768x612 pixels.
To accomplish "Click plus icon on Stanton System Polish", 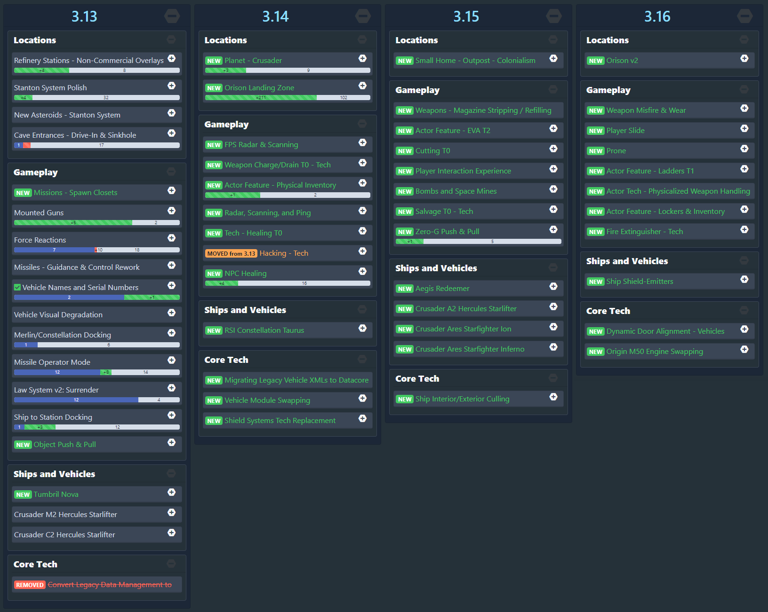I will click(171, 86).
